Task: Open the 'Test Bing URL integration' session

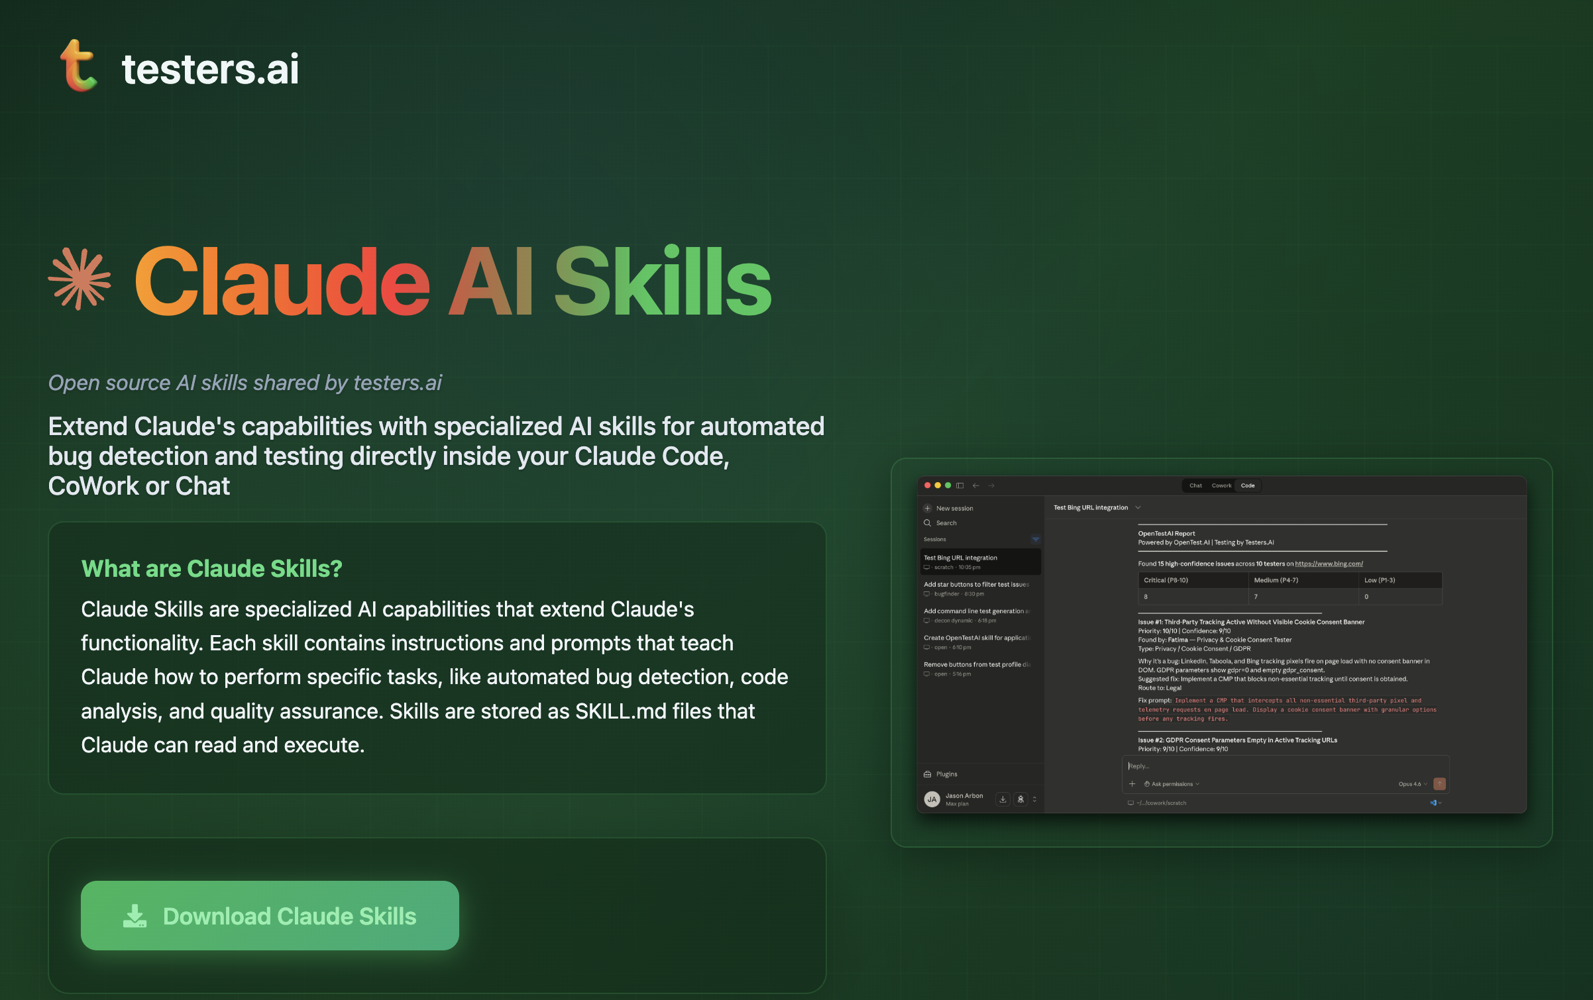Action: click(x=980, y=562)
